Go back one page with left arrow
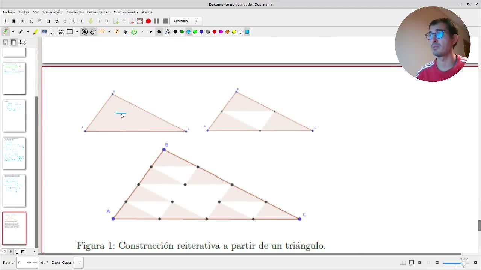The image size is (481, 270). pos(82,21)
